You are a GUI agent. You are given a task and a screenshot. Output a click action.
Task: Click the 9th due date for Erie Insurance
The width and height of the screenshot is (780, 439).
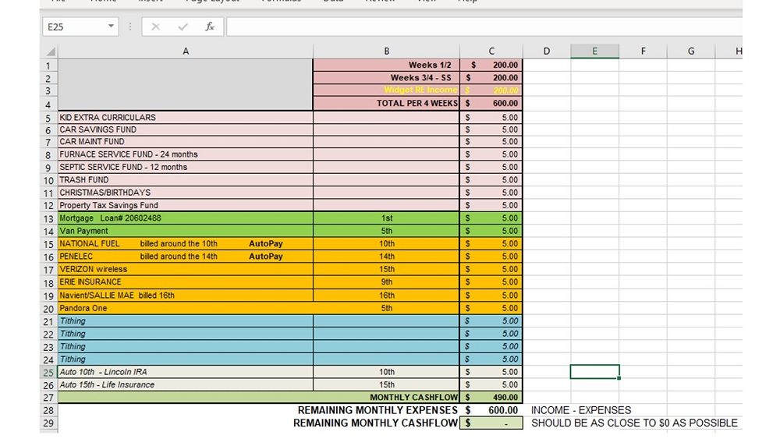387,282
